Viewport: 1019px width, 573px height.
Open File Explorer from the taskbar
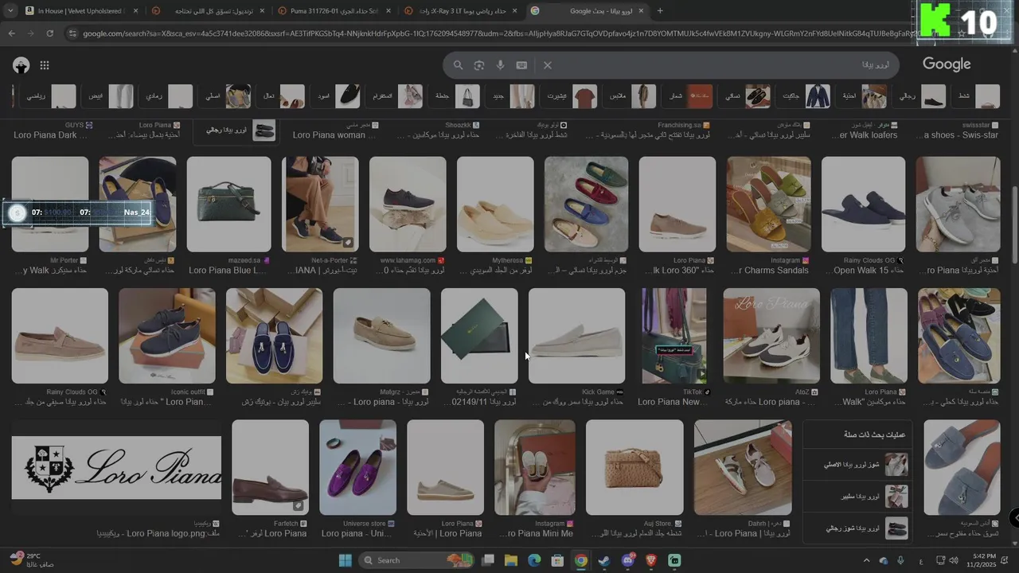[x=511, y=560]
